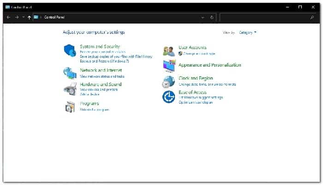This screenshot has width=323, height=185.
Task: Expand the address bar history dropdown
Action: click(x=203, y=18)
